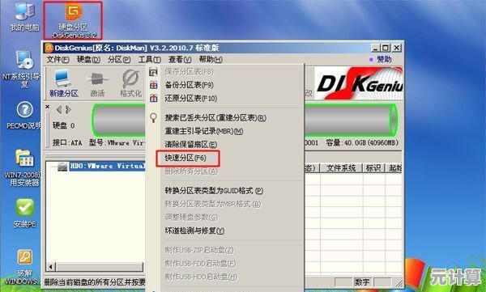Open the 工具(T) menu
The width and height of the screenshot is (486, 292).
point(149,59)
